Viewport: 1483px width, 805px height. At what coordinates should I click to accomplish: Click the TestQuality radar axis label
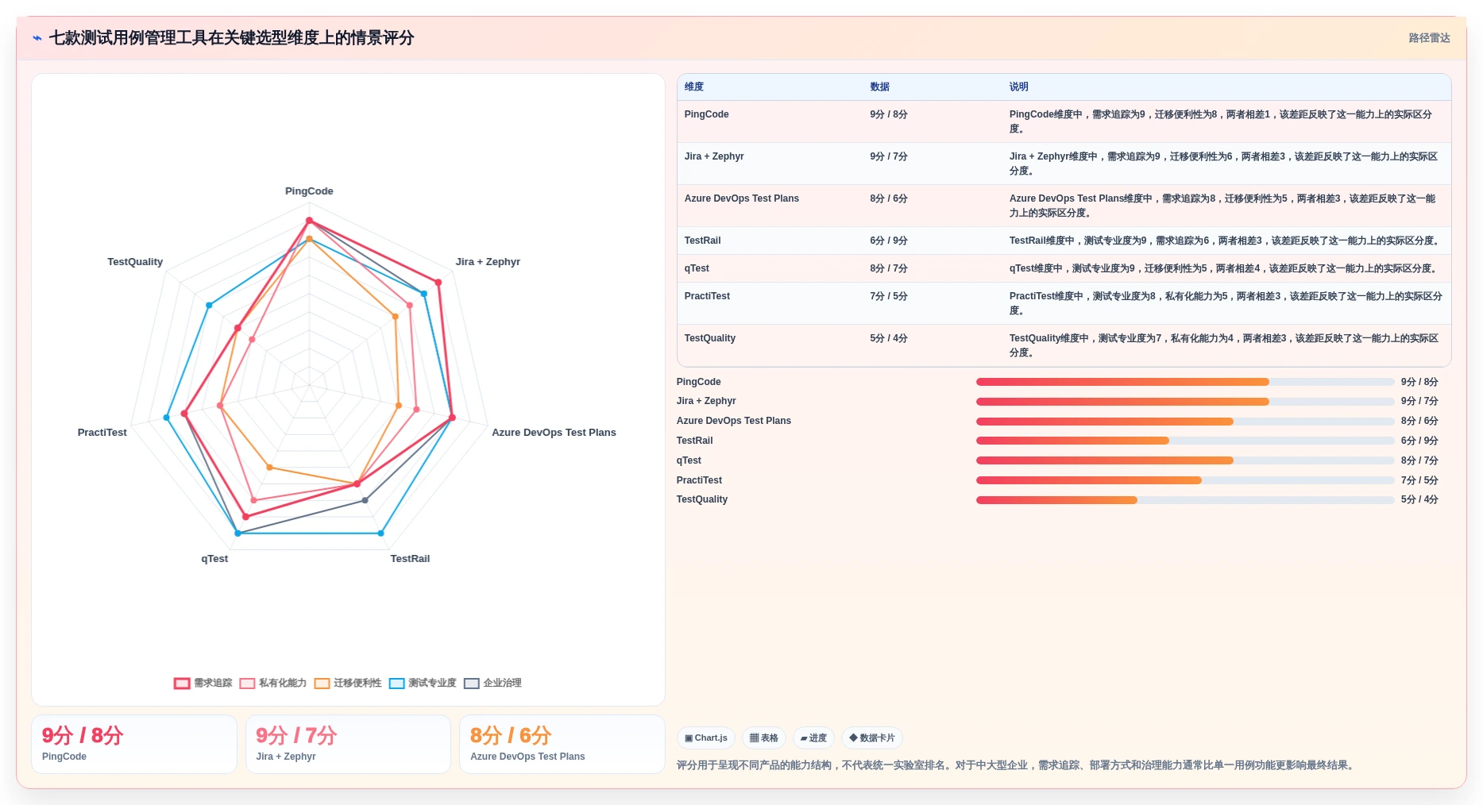point(135,262)
